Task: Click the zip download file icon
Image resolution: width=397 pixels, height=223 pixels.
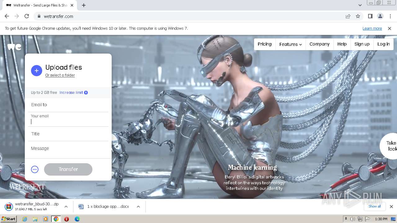Action: (x=9, y=206)
